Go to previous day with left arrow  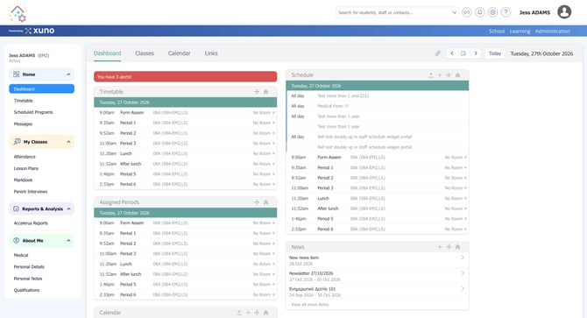pyautogui.click(x=452, y=53)
